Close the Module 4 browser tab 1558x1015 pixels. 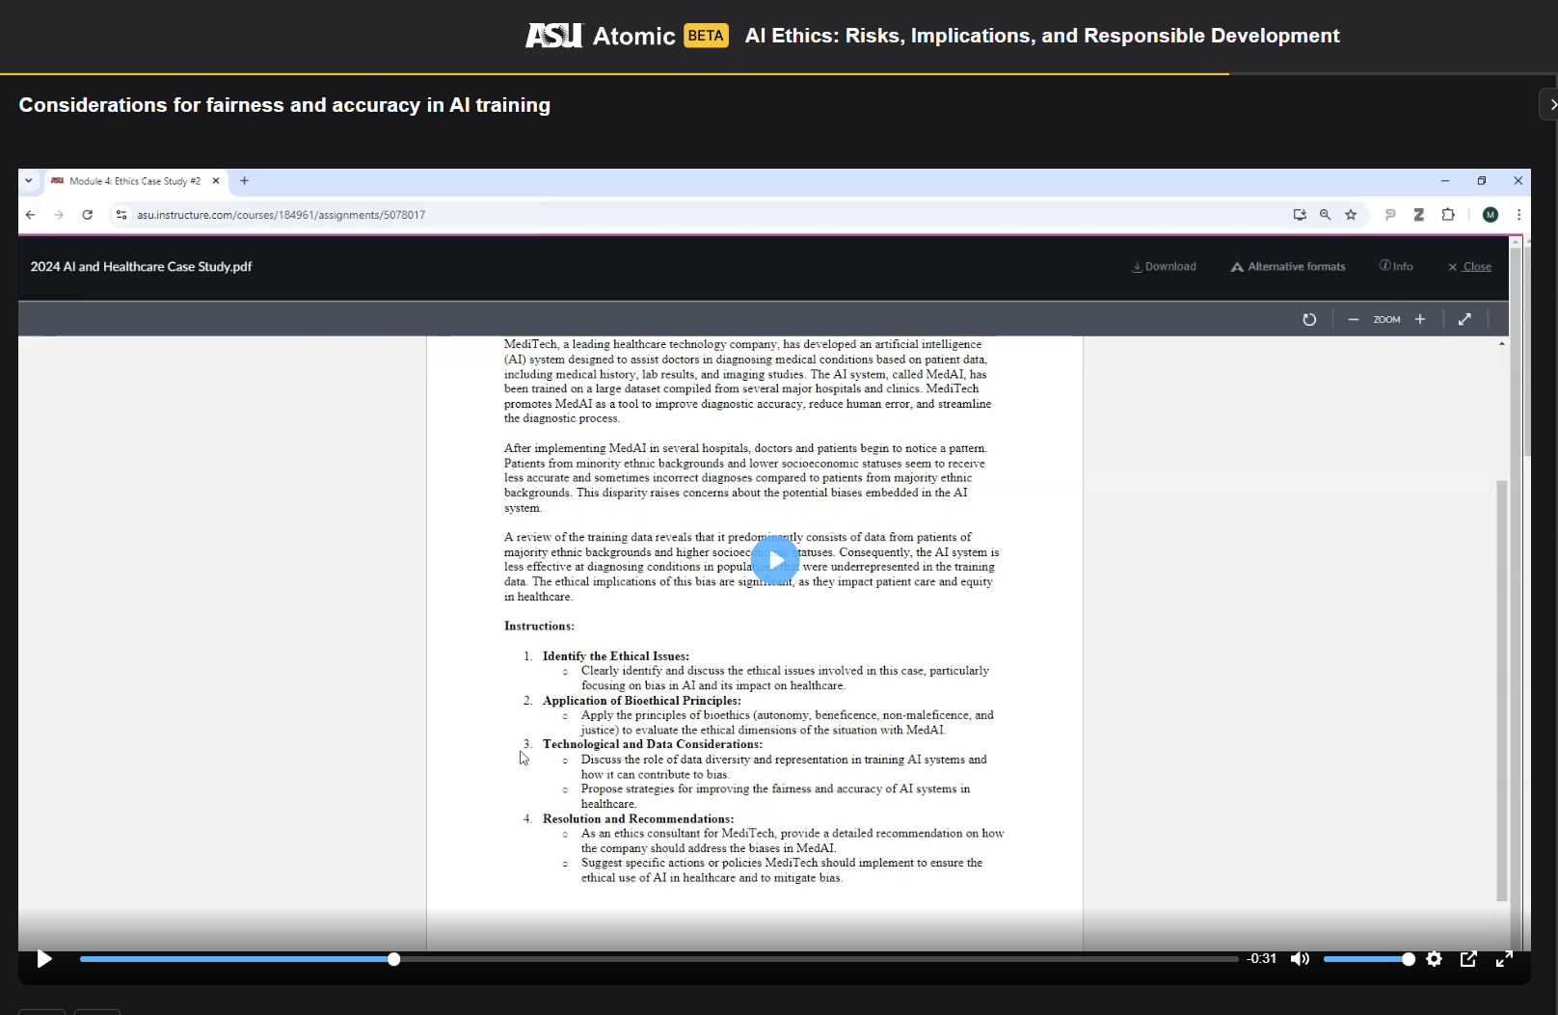click(216, 181)
